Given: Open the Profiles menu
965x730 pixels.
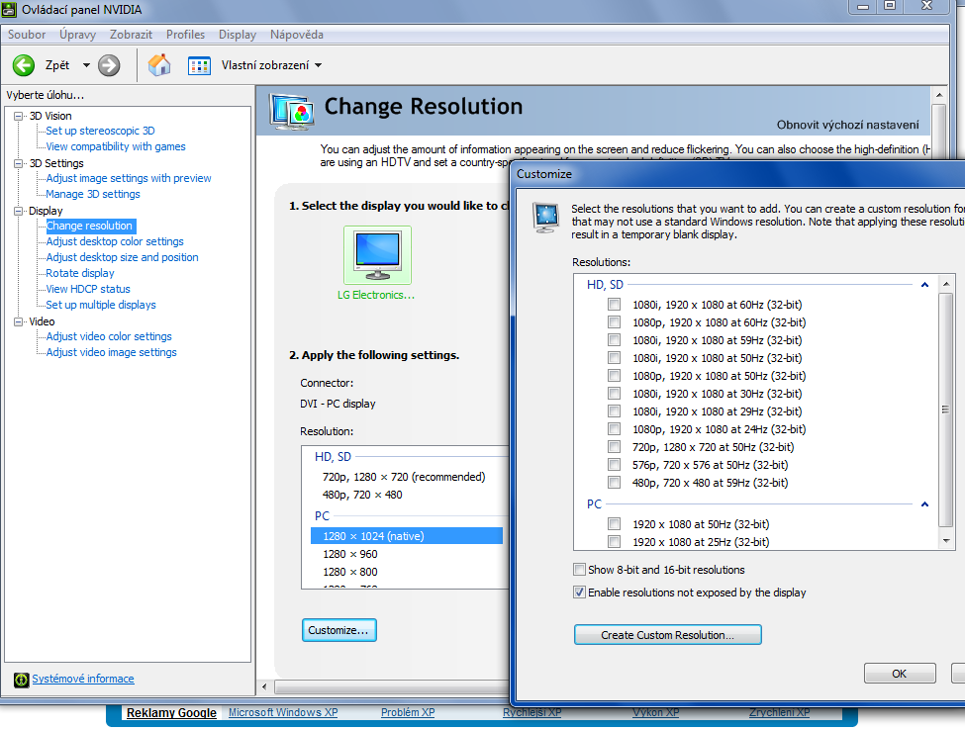Looking at the screenshot, I should pyautogui.click(x=185, y=35).
